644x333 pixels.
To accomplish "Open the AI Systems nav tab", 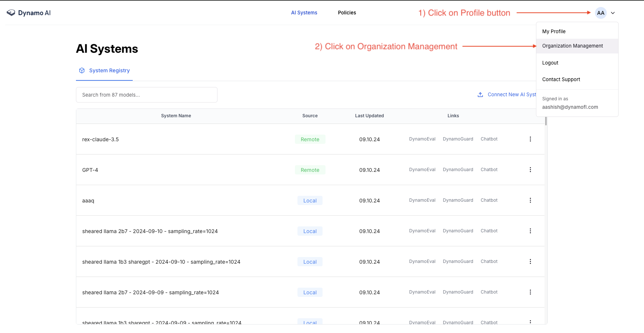I will pos(304,13).
